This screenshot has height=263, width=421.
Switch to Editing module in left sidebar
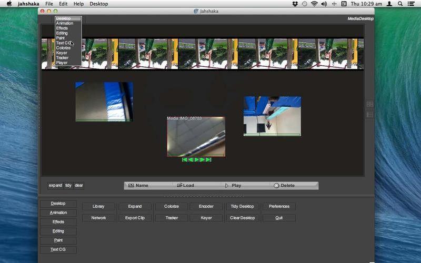[58, 231]
